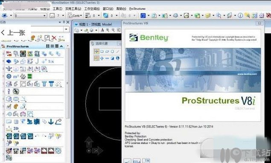Open the 工作空间(K) menu
Viewport: 271px width, 163px height.
point(92,9)
